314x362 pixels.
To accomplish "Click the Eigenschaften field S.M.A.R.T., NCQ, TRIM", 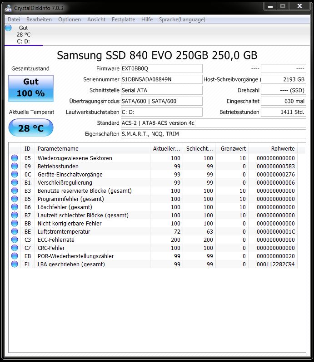I will click(x=214, y=134).
